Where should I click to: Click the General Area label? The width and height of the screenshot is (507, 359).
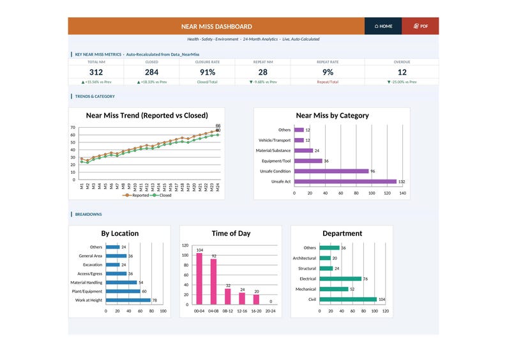coord(90,256)
